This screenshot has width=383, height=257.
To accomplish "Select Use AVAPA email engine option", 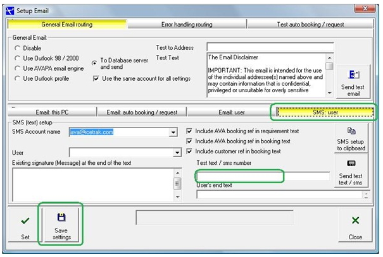I will 17,68.
